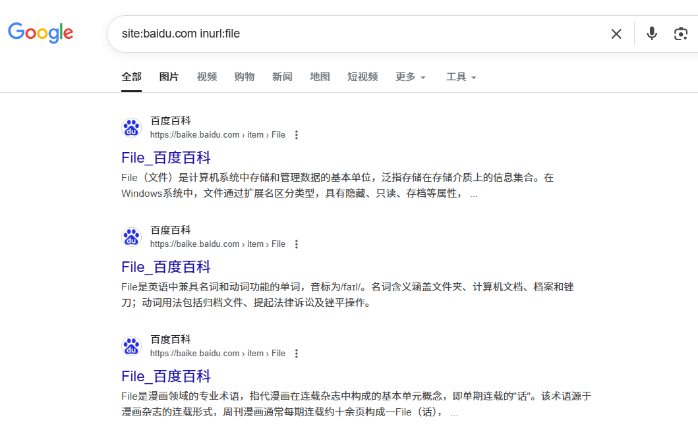Click the Google logo
This screenshot has width=698, height=428.
(x=40, y=32)
